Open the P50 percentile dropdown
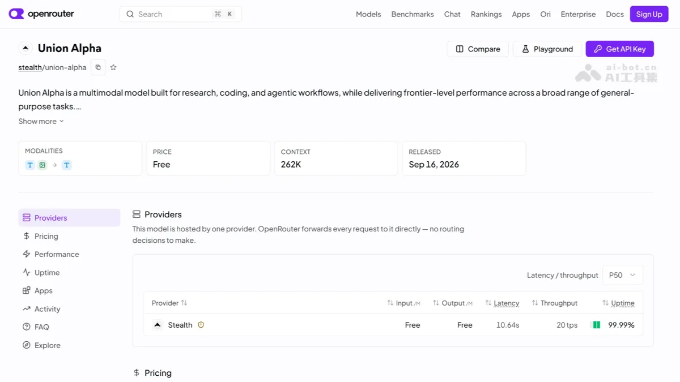The width and height of the screenshot is (680, 382). 622,275
